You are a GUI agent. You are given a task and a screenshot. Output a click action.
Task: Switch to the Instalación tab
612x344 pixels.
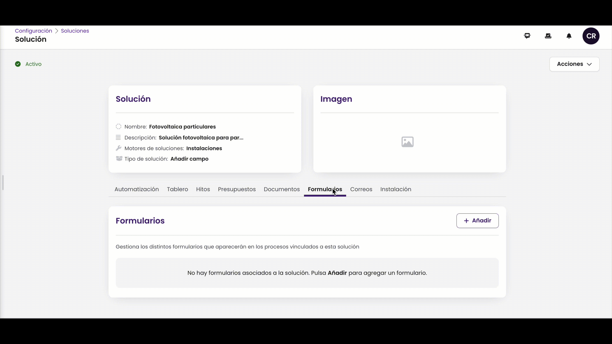click(396, 189)
